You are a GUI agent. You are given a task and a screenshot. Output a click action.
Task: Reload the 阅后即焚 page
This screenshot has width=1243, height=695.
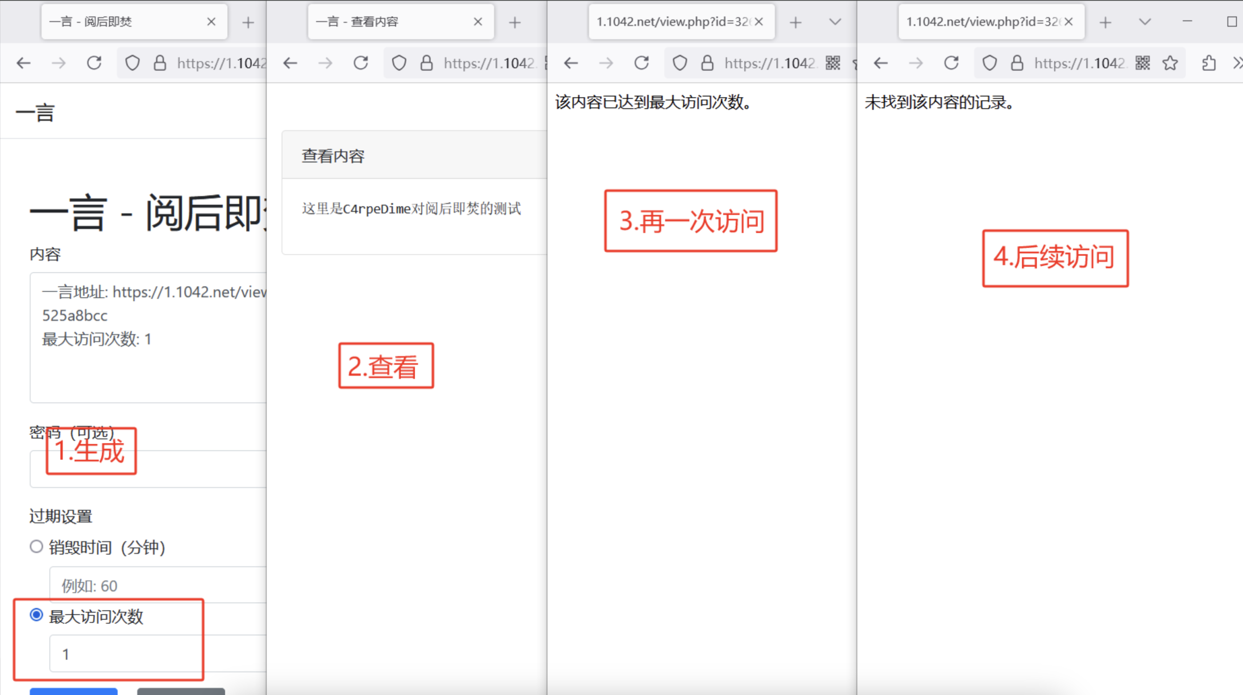pyautogui.click(x=94, y=63)
